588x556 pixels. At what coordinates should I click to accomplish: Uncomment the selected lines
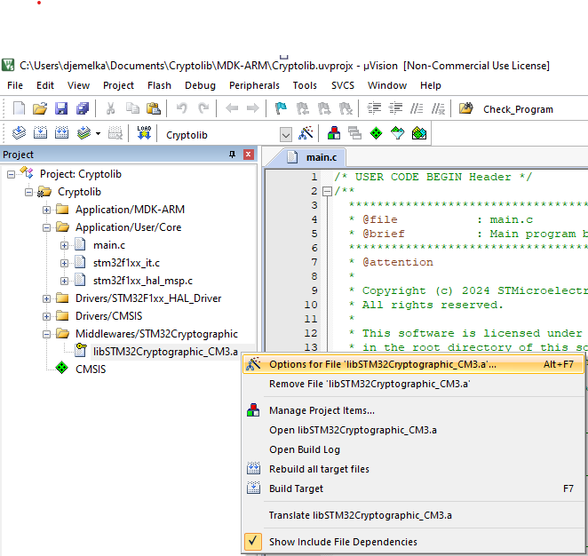tap(438, 108)
